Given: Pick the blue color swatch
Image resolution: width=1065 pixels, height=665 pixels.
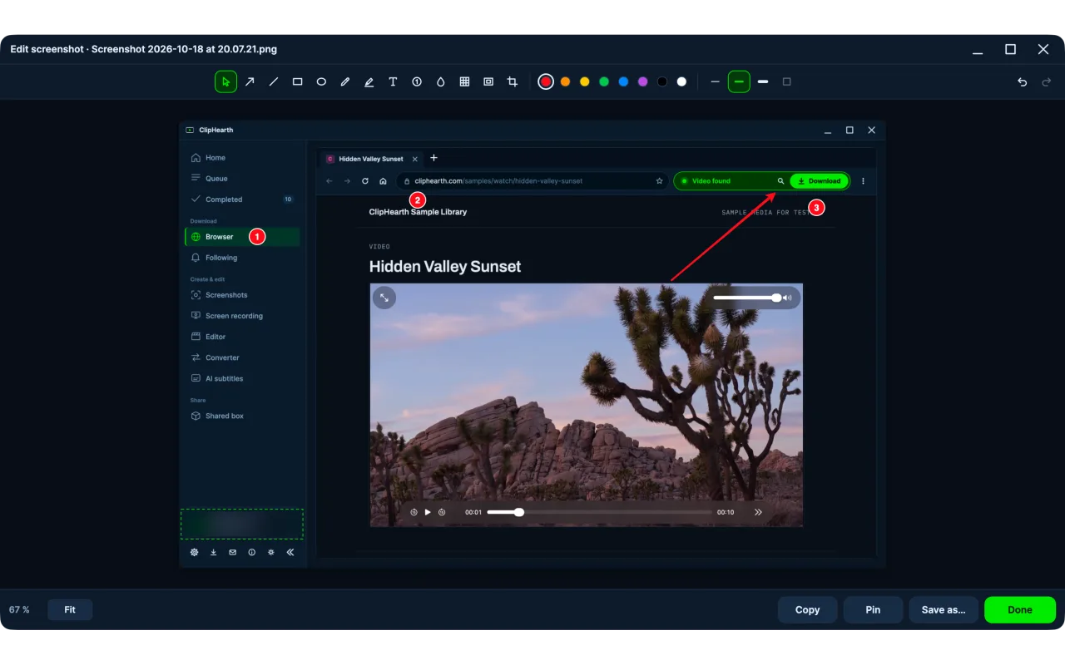Looking at the screenshot, I should (x=623, y=81).
